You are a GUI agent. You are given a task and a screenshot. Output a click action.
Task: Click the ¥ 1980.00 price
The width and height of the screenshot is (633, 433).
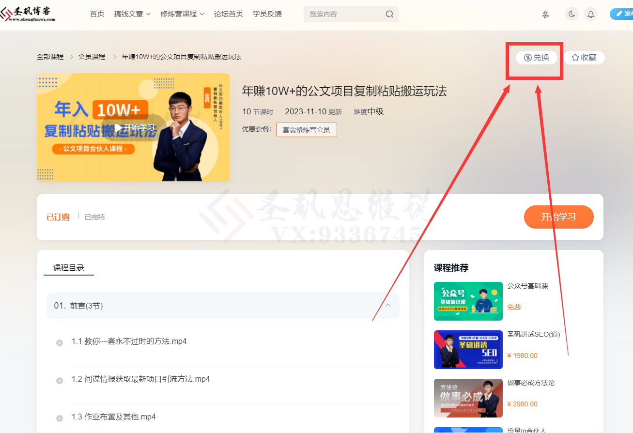click(x=523, y=356)
